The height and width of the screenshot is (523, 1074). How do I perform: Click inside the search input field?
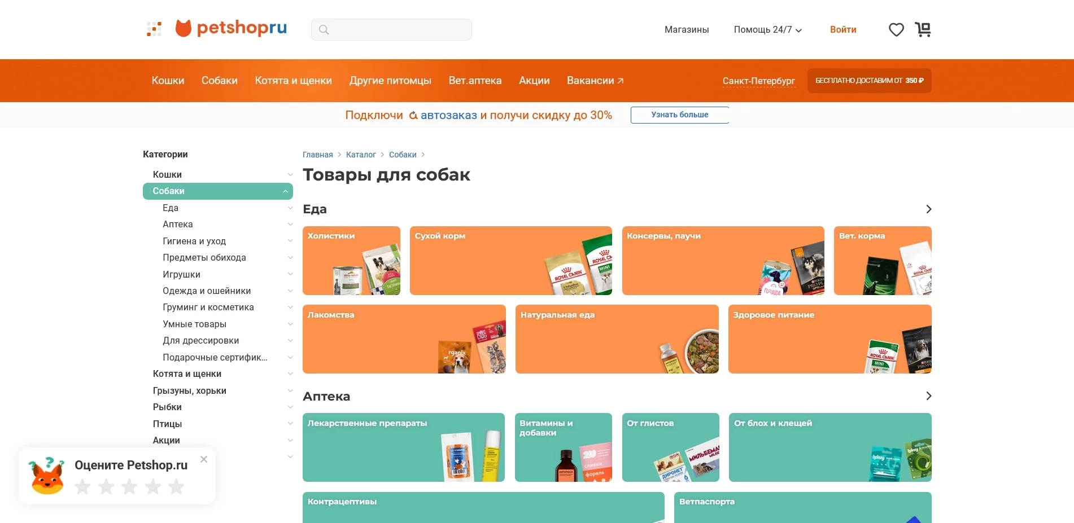click(395, 29)
